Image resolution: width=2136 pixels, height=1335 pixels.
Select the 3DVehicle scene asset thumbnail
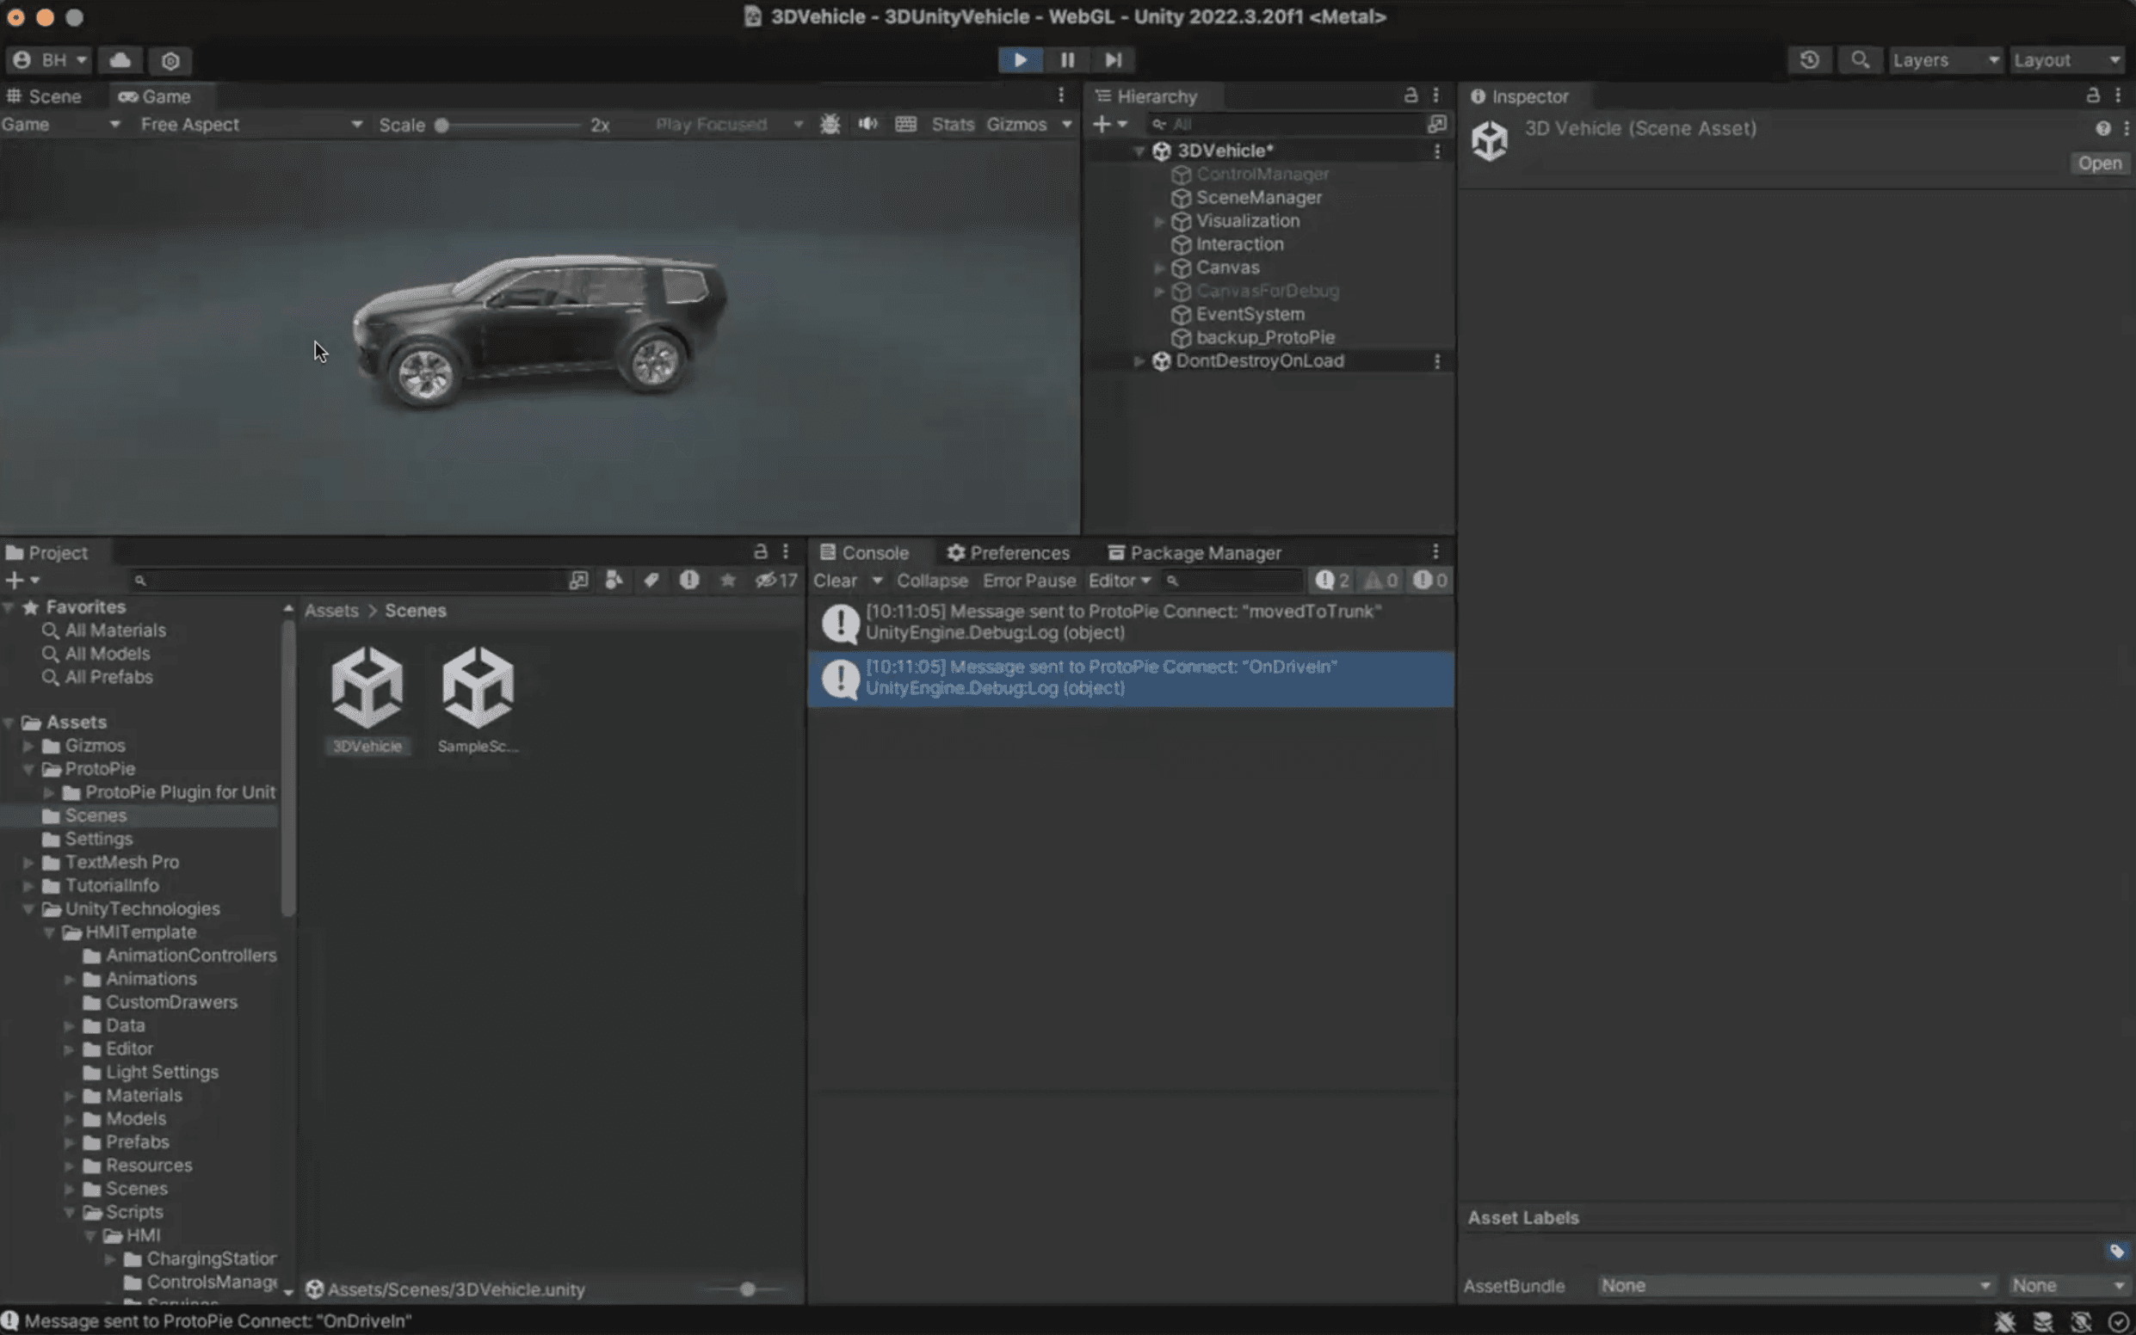coord(368,689)
